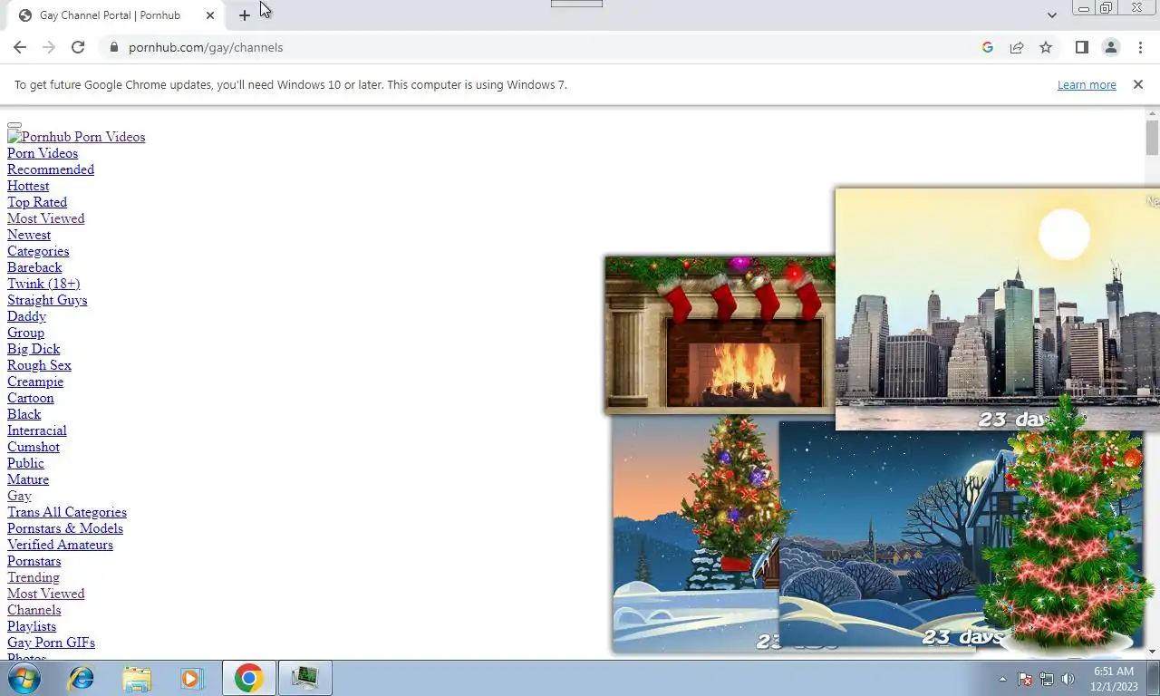The image size is (1160, 696).
Task: Open the Straight Guys link
Action: pyautogui.click(x=47, y=300)
